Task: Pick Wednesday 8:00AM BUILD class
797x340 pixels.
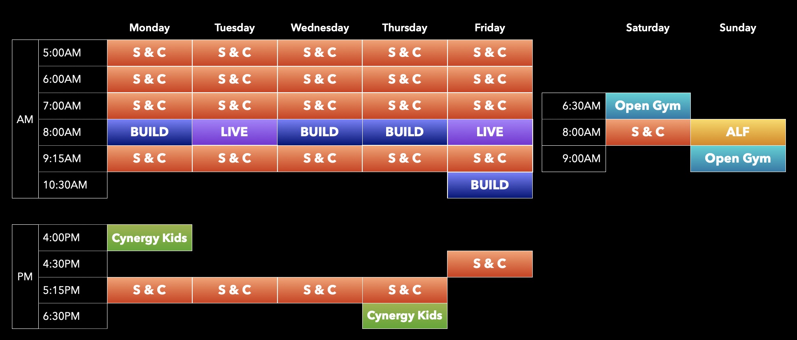Action: pos(319,132)
